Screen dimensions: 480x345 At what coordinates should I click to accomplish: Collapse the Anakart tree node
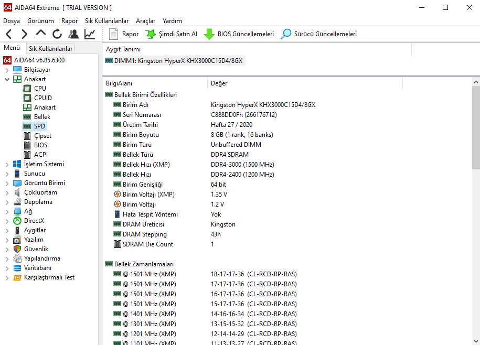[x=7, y=79]
